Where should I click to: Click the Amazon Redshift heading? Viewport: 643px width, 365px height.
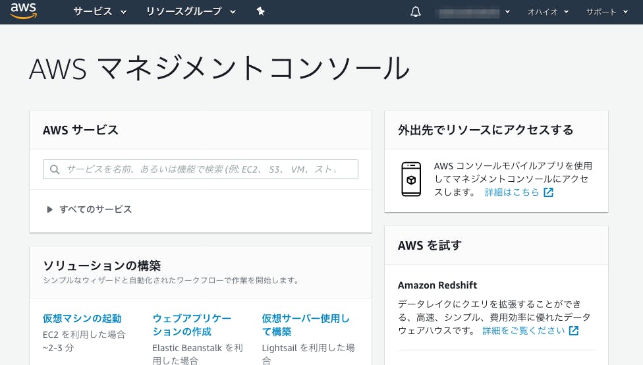point(437,285)
